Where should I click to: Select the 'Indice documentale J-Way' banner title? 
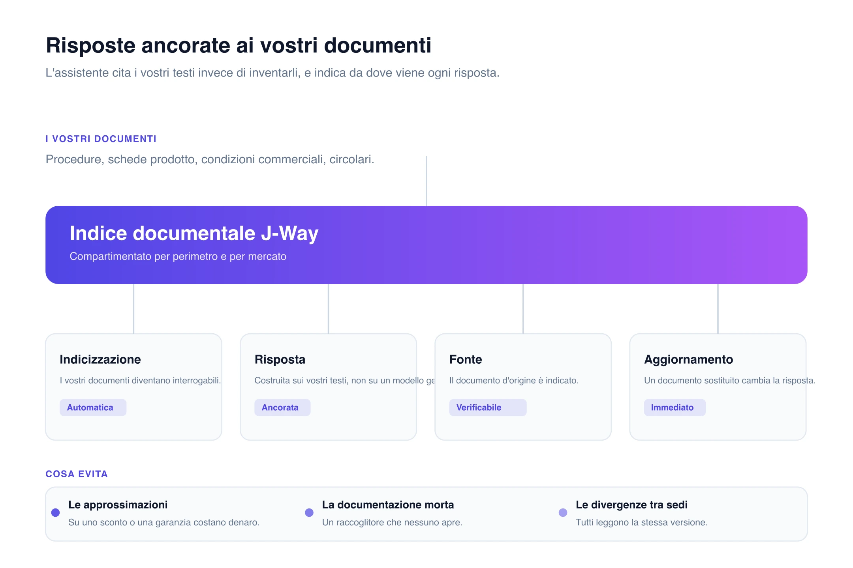(x=194, y=234)
